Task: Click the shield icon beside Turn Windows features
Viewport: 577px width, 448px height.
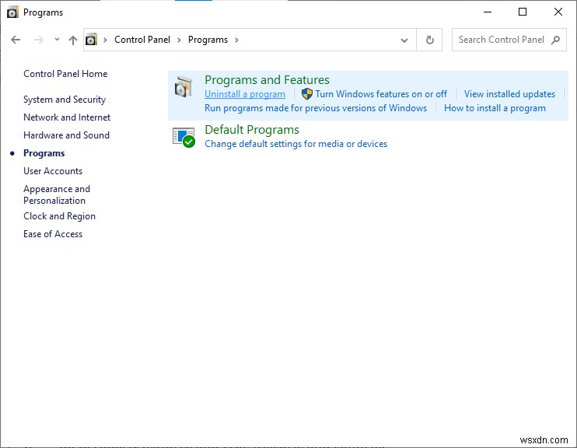Action: [x=307, y=94]
